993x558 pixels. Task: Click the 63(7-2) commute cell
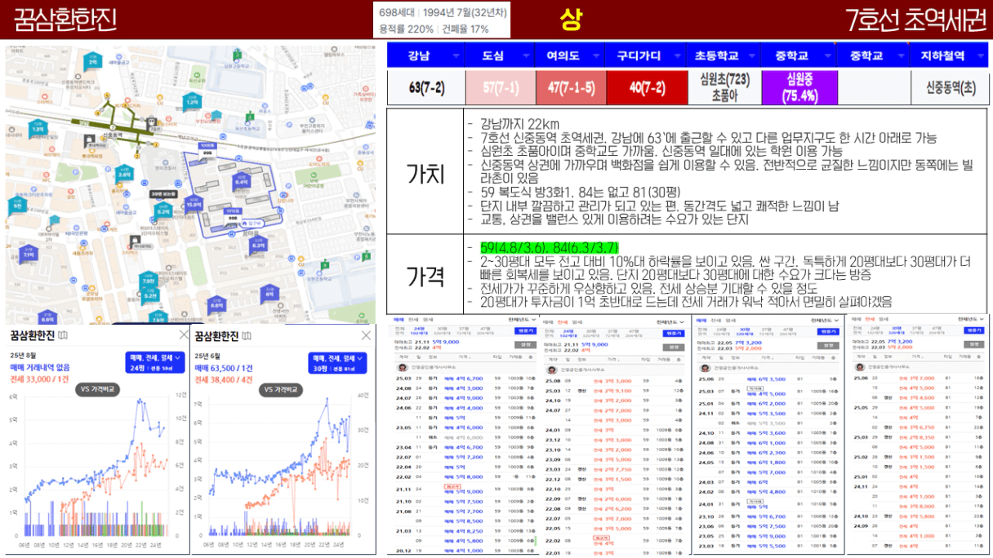pyautogui.click(x=425, y=87)
